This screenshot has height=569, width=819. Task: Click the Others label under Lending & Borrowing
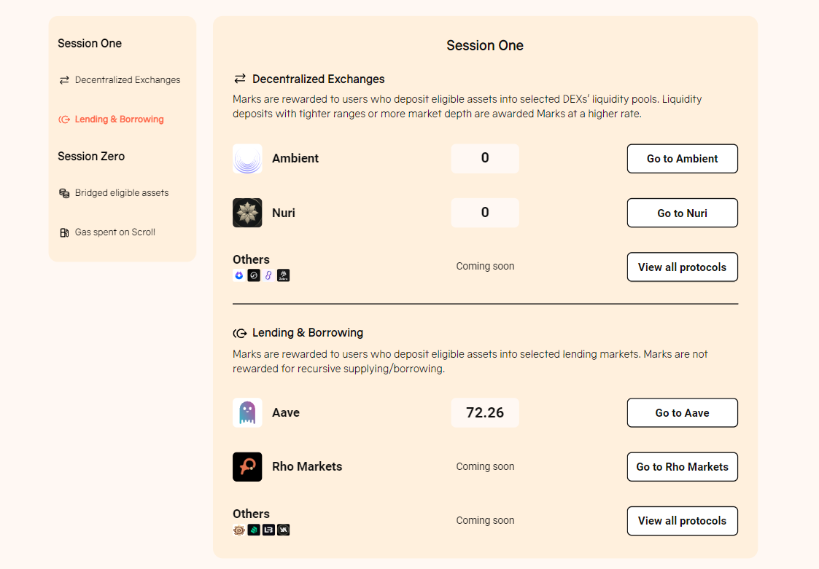pos(251,514)
